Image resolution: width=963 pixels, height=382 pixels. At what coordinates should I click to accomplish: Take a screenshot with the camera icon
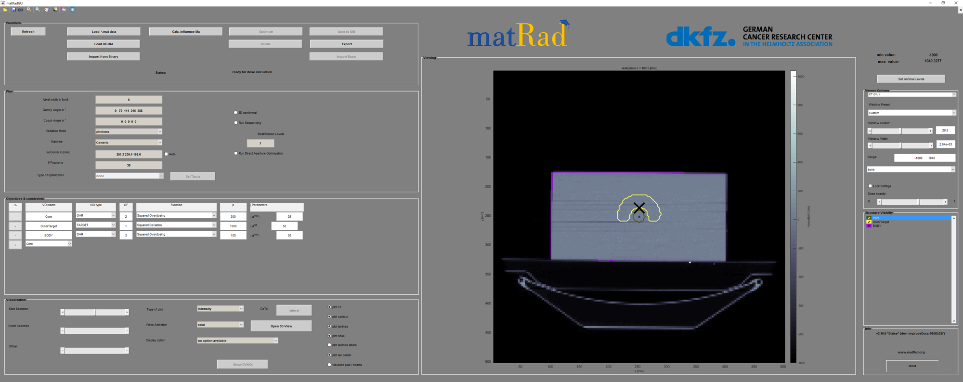click(20, 10)
